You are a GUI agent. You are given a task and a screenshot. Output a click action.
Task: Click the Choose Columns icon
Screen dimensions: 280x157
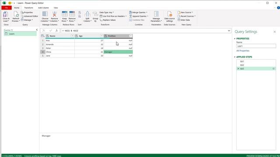click(45, 14)
